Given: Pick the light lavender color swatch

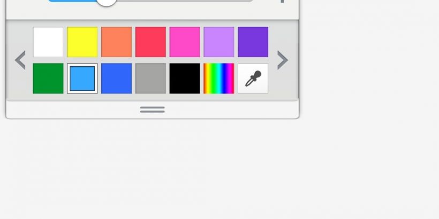Looking at the screenshot, I should pyautogui.click(x=218, y=42).
